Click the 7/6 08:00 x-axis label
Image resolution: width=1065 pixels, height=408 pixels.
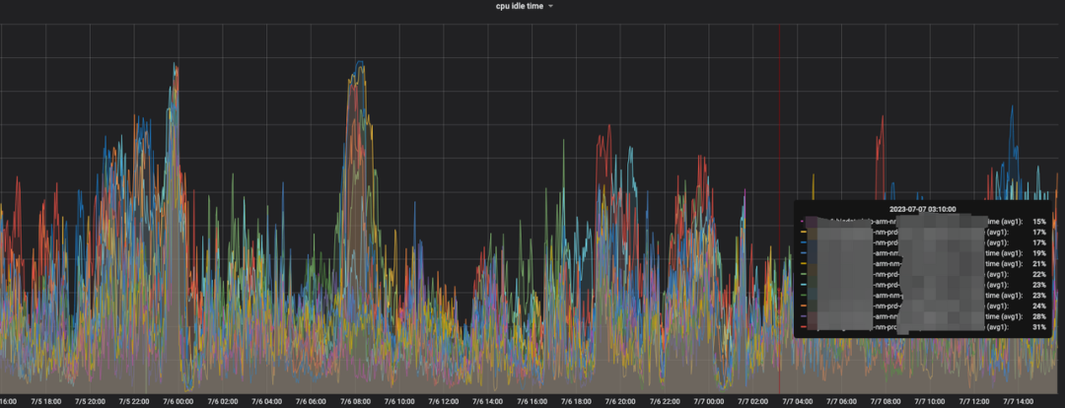pos(355,401)
